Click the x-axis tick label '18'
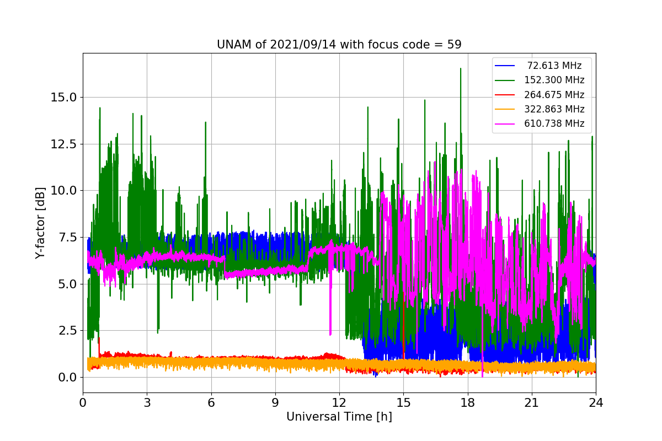Screen dimensions: 662x441 468,403
